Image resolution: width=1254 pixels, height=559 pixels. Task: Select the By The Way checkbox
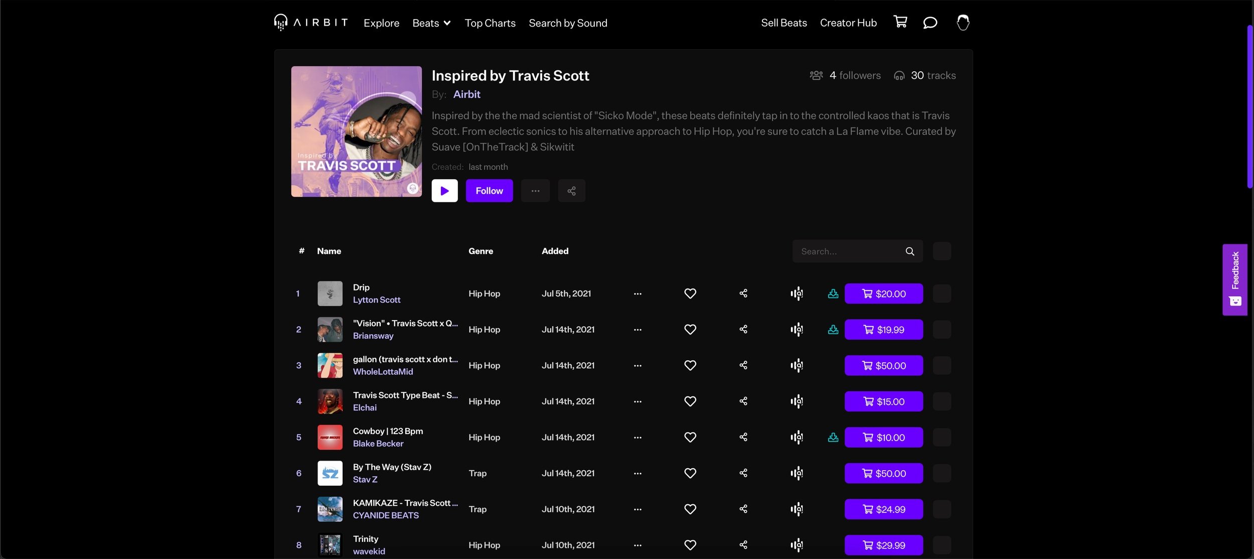pyautogui.click(x=942, y=473)
